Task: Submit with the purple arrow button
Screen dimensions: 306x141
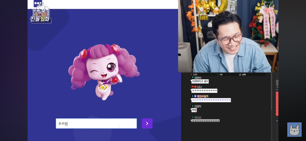Action: (x=147, y=123)
